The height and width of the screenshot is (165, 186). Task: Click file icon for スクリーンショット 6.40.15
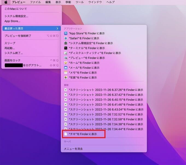click(x=66, y=100)
